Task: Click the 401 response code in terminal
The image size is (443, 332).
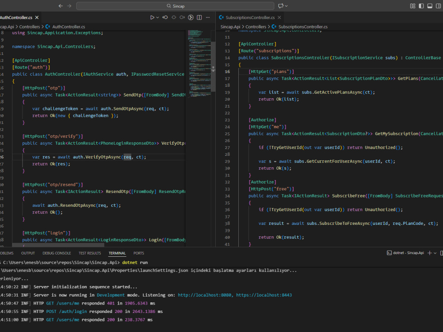Action: tap(111, 303)
